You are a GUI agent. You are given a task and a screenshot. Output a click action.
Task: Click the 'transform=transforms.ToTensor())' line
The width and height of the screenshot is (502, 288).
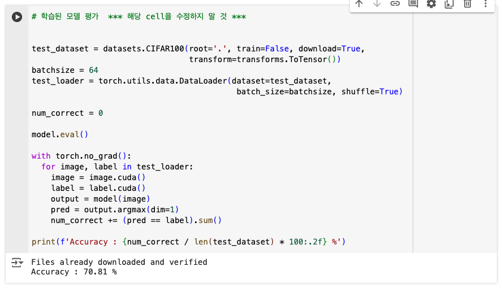(265, 59)
